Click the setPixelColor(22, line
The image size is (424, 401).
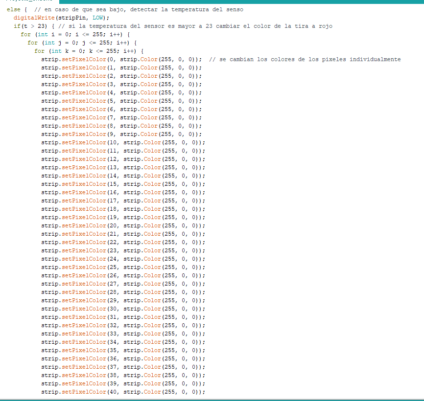pos(123,243)
